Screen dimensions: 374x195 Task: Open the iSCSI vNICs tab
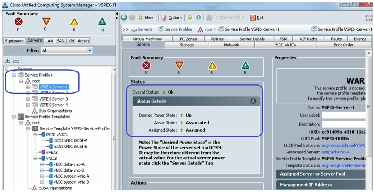(x=285, y=45)
